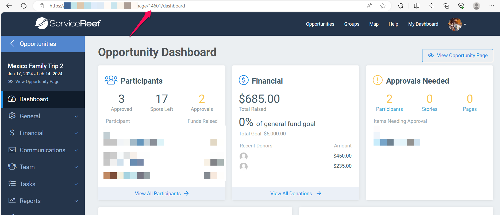The width and height of the screenshot is (500, 215).
Task: Click arrow beside View All Donations
Action: [x=319, y=193]
